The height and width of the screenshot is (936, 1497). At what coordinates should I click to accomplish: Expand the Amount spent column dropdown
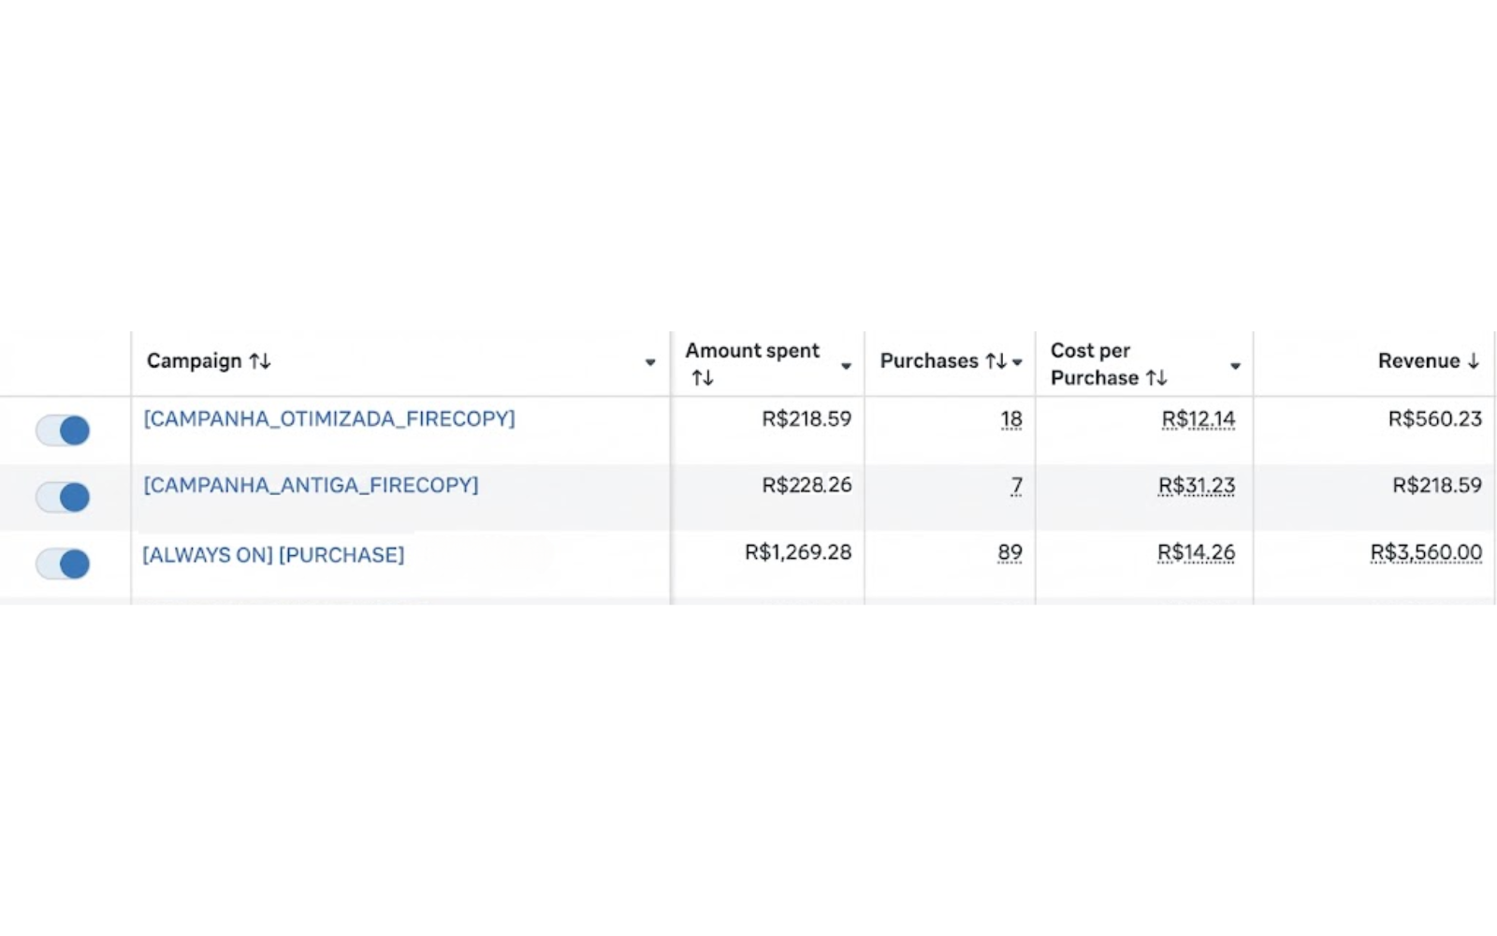(x=846, y=366)
